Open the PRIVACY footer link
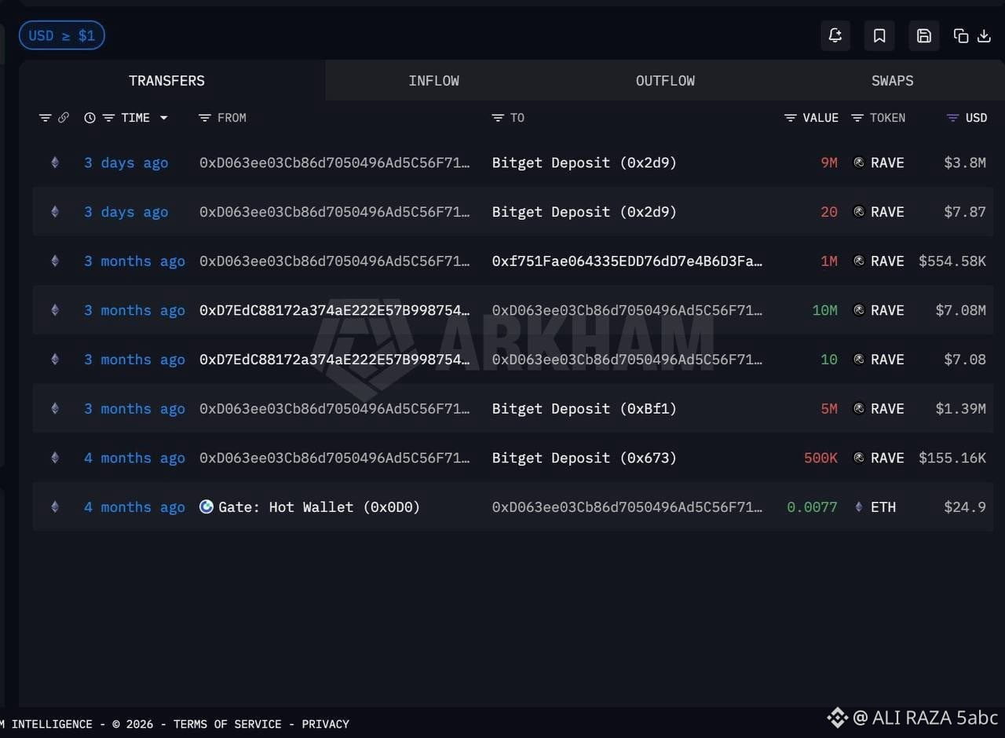 coord(326,724)
